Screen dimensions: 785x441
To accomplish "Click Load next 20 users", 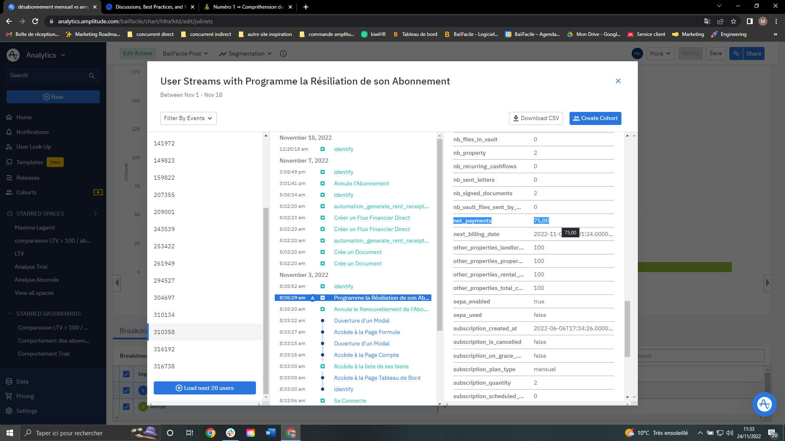I will pyautogui.click(x=205, y=388).
